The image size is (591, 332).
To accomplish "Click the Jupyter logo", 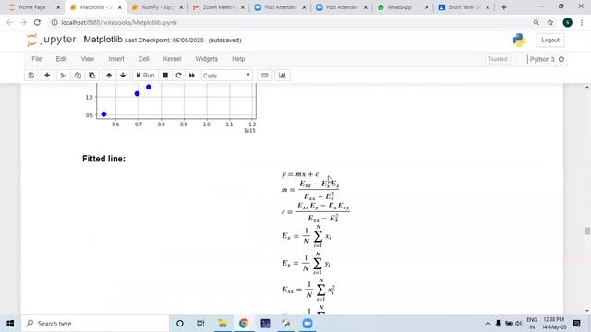I will (52, 40).
